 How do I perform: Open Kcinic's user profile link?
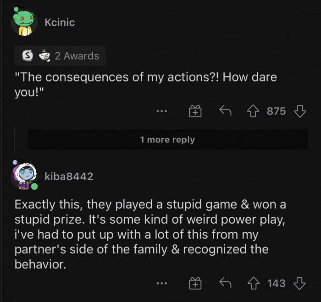[x=60, y=22]
